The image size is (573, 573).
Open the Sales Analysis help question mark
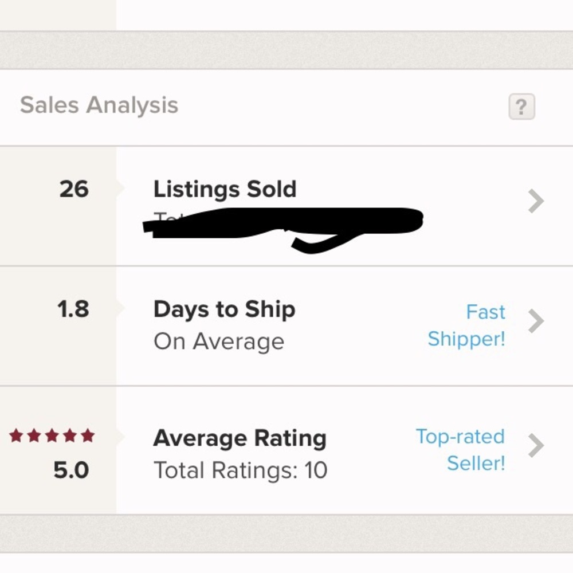[521, 107]
